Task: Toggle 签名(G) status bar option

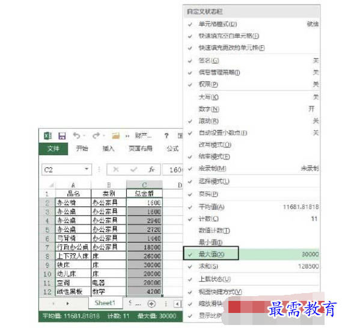Action: pos(251,61)
